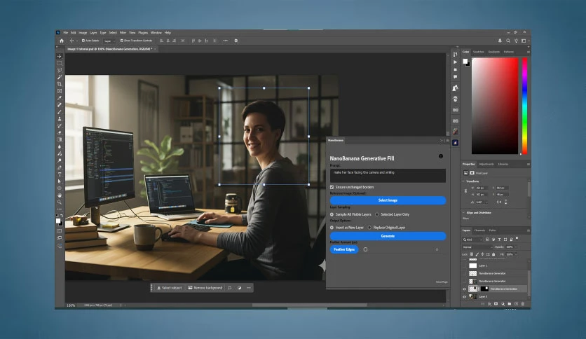This screenshot has width=586, height=339.
Task: Click the rainbow hue slider strip
Action: (x=524, y=106)
